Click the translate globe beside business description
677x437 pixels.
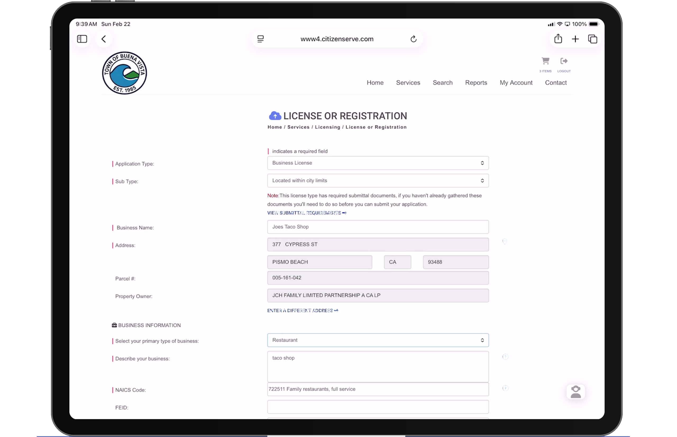coord(505,357)
